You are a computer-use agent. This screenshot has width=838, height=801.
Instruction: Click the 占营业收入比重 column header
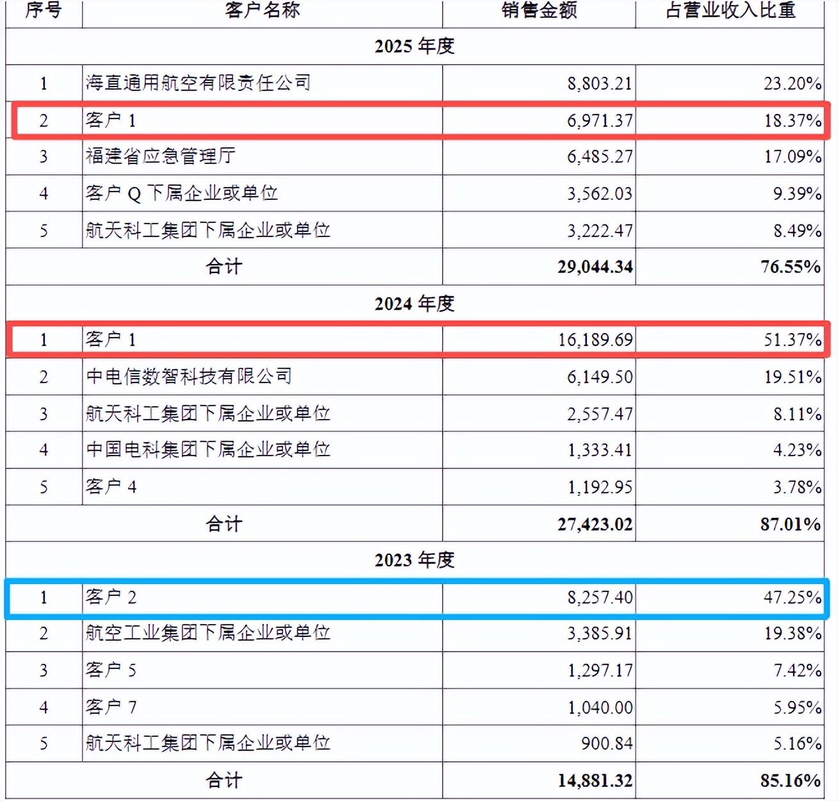tap(730, 10)
